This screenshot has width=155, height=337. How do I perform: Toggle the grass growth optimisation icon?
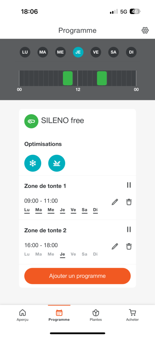click(x=57, y=163)
